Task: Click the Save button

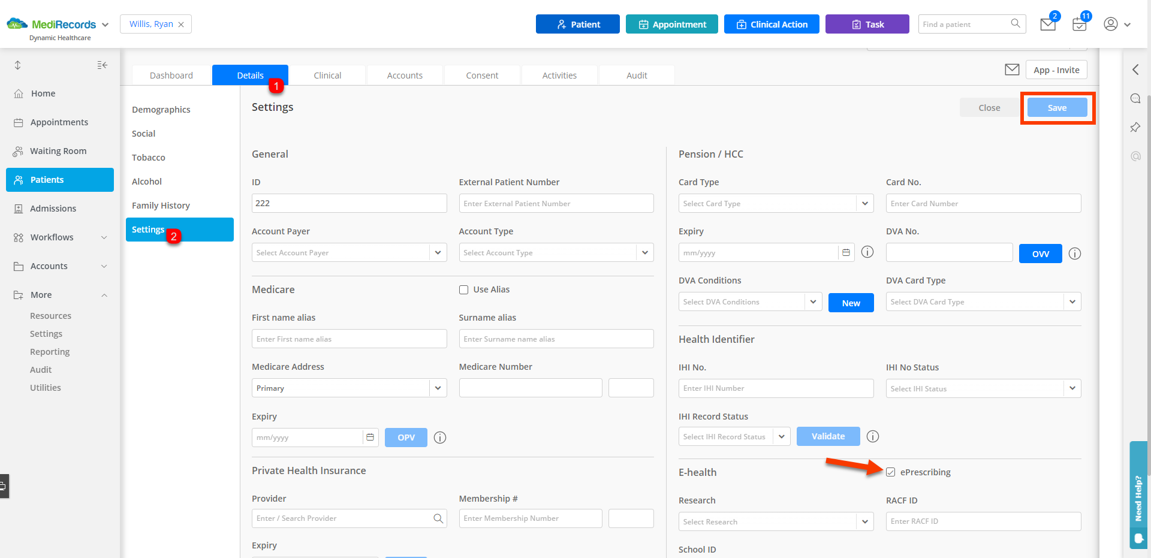Action: 1057,108
